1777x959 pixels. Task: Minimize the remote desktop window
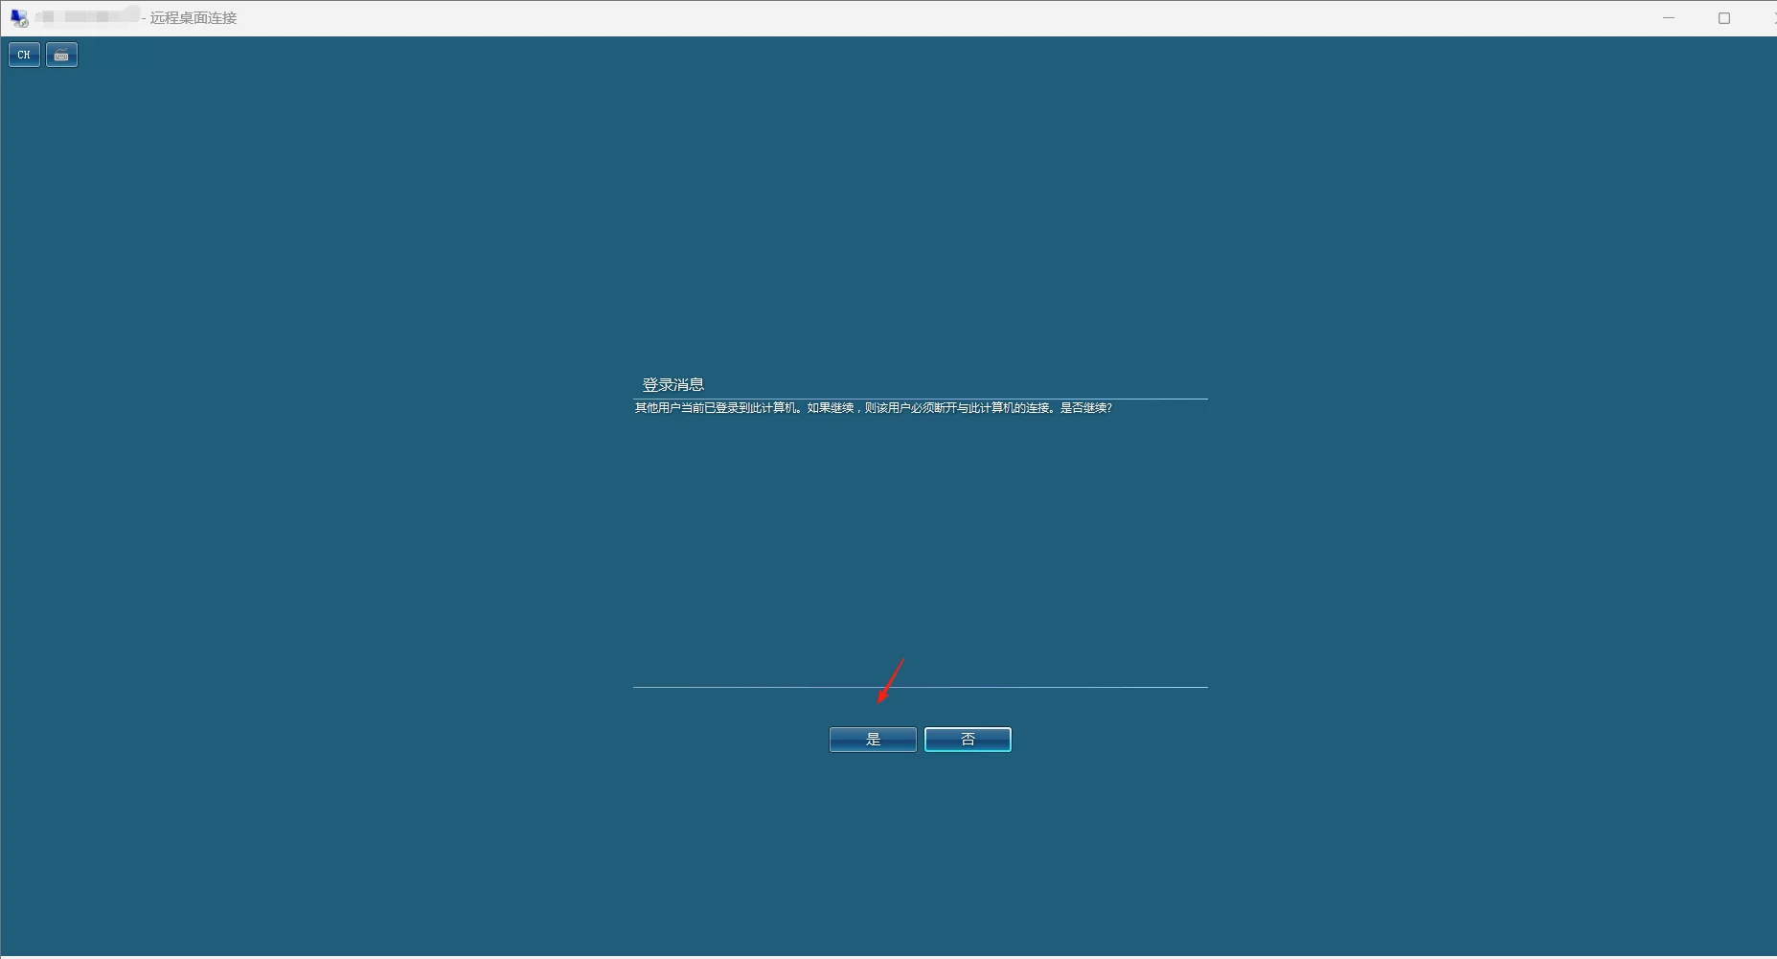click(x=1669, y=18)
